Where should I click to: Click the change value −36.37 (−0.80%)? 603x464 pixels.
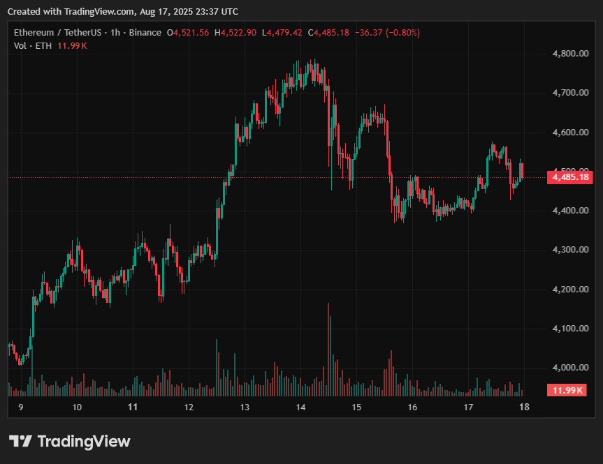click(387, 33)
